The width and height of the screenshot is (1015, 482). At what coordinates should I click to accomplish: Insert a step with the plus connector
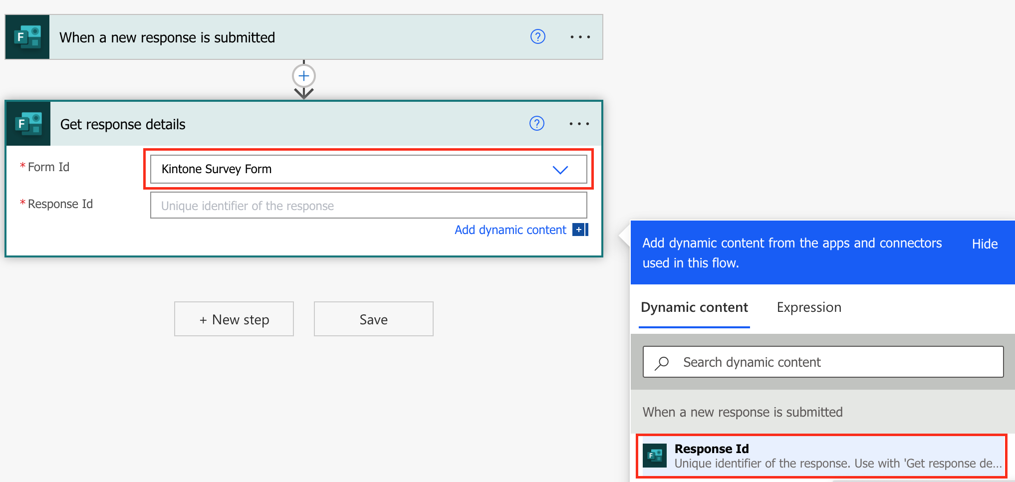[x=304, y=76]
